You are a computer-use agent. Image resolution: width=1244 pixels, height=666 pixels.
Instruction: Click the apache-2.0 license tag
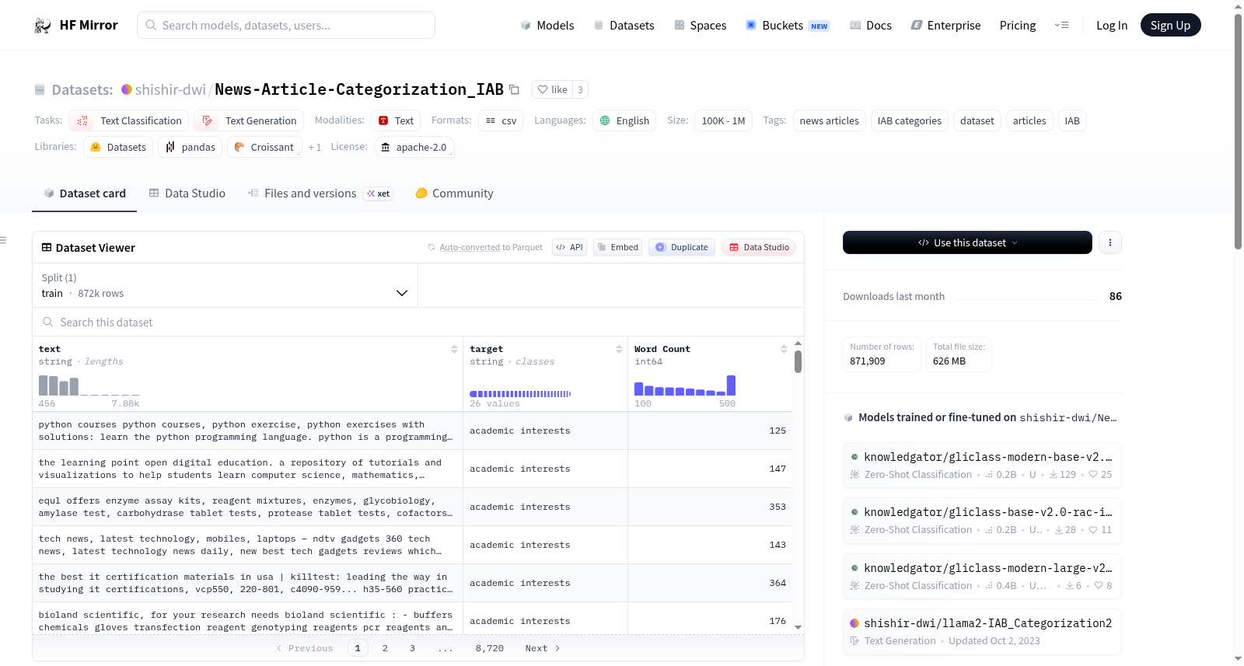(x=414, y=147)
